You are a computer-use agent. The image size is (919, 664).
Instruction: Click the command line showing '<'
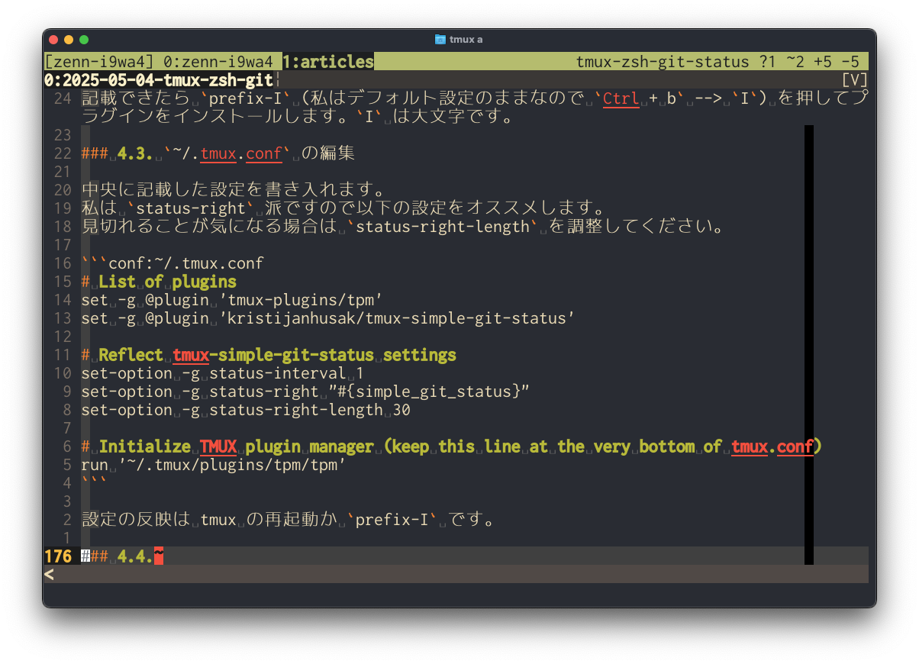(456, 575)
